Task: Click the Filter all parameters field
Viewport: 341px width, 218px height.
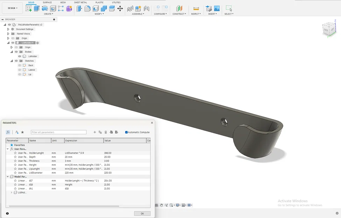Action: [58, 132]
